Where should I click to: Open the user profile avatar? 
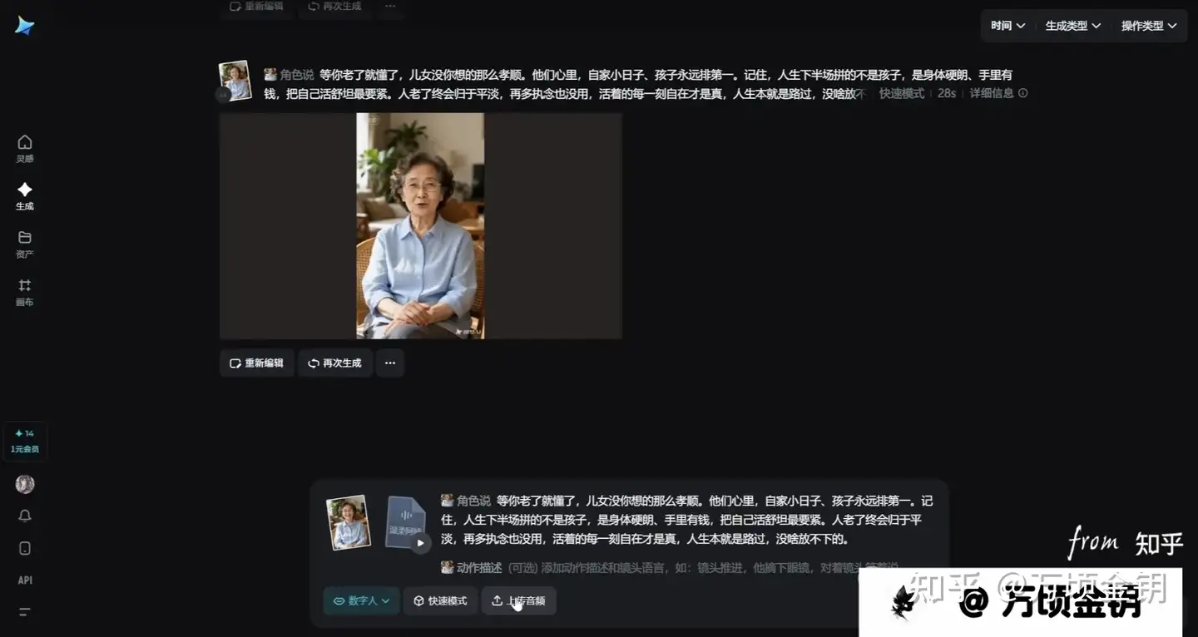coord(25,484)
